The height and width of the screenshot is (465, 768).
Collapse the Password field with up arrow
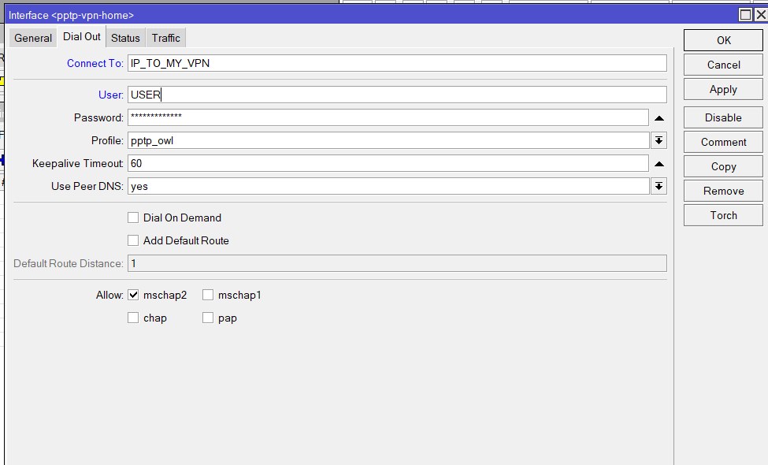point(659,118)
